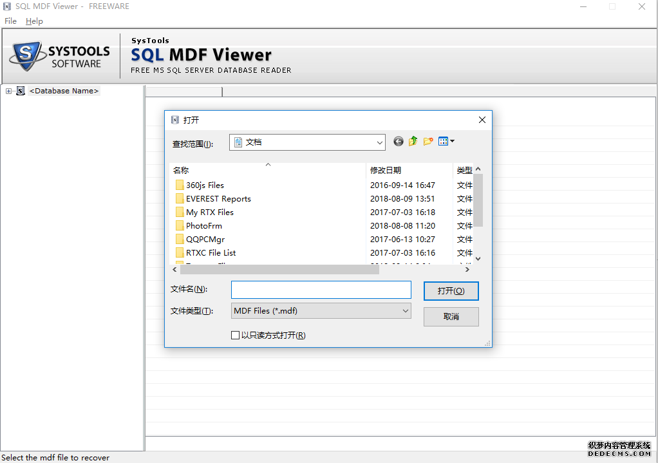Click the RTXC File List folder icon

180,252
